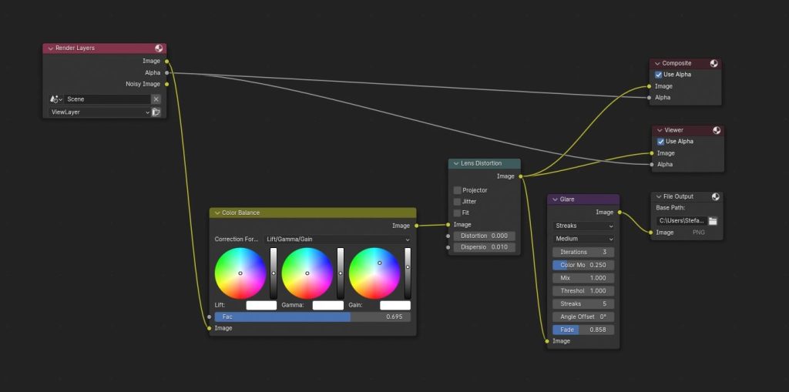
Task: Open the File Output folder browse icon
Action: pyautogui.click(x=713, y=221)
